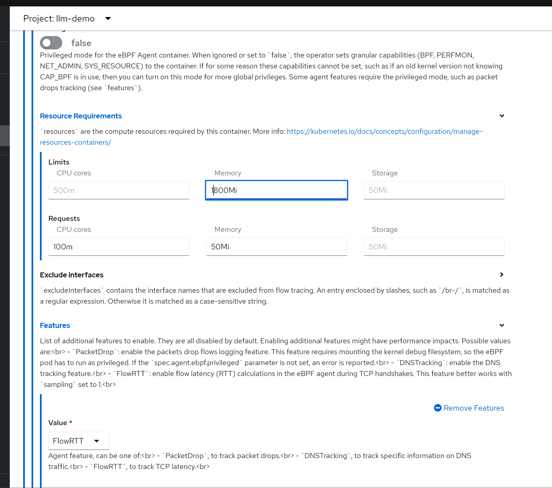The height and width of the screenshot is (488, 552).
Task: Click the Resource Requirements heading
Action: click(81, 116)
